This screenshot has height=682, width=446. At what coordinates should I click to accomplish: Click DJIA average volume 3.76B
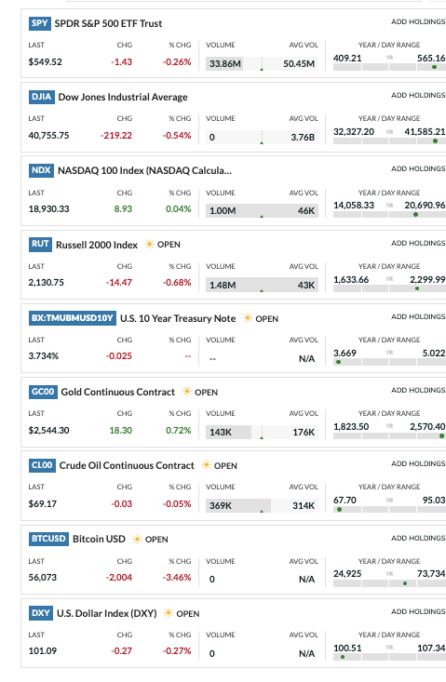click(x=303, y=137)
